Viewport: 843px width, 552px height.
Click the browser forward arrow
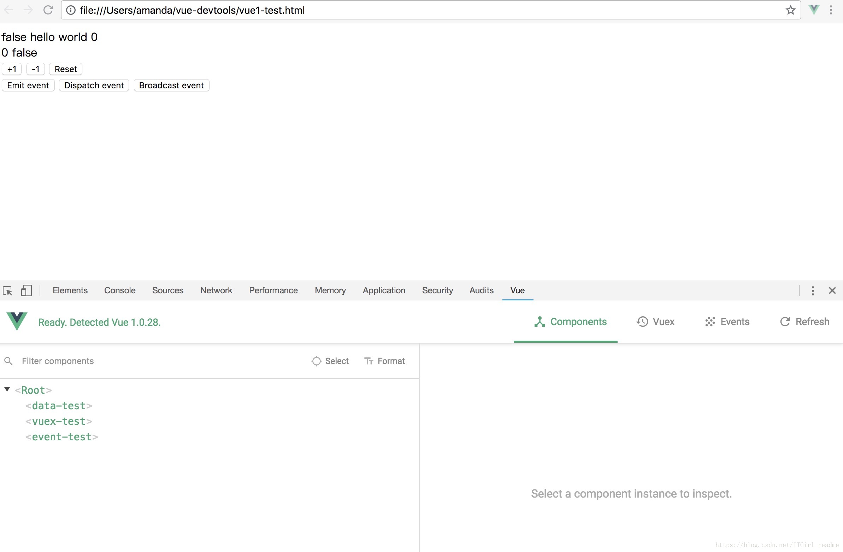pyautogui.click(x=28, y=10)
